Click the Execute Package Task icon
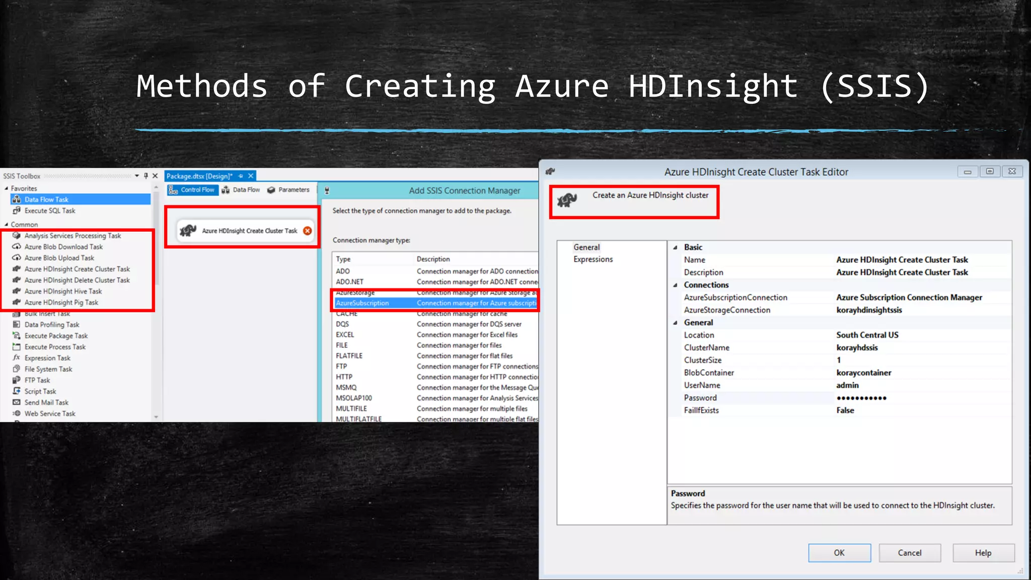 click(17, 336)
